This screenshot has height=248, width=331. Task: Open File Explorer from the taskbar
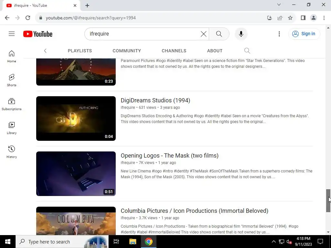(x=133, y=242)
